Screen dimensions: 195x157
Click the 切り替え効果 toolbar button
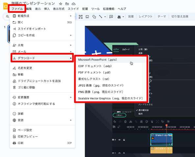pyautogui.click(x=180, y=16)
